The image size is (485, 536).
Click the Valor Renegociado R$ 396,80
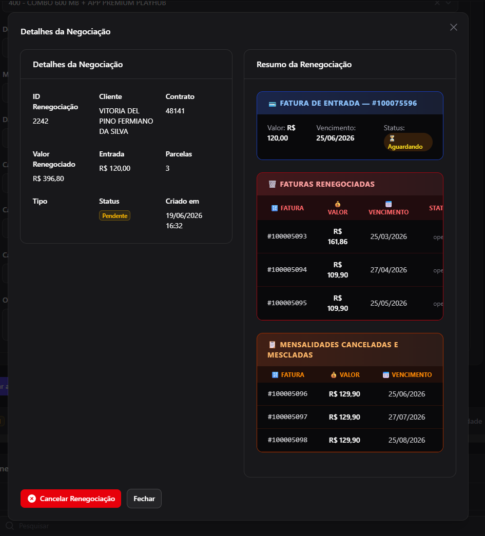tap(48, 178)
